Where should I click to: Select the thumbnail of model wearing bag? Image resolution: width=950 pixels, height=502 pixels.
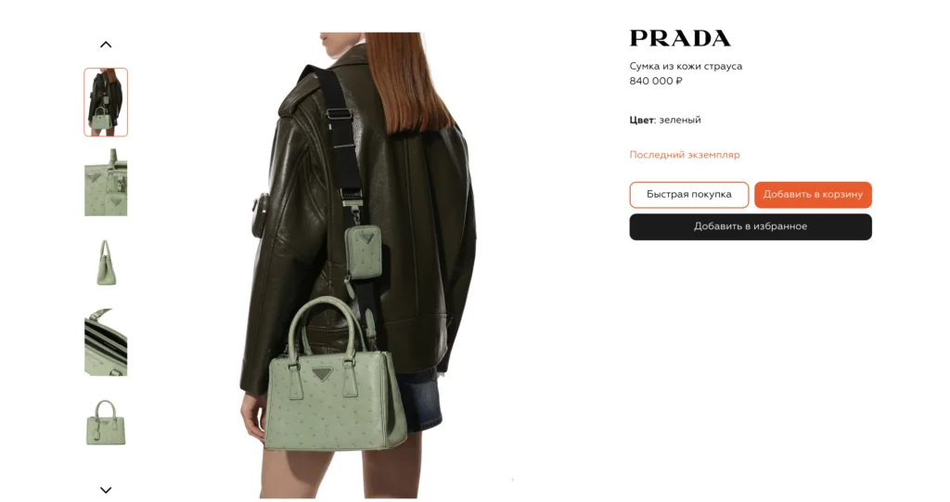pyautogui.click(x=106, y=102)
